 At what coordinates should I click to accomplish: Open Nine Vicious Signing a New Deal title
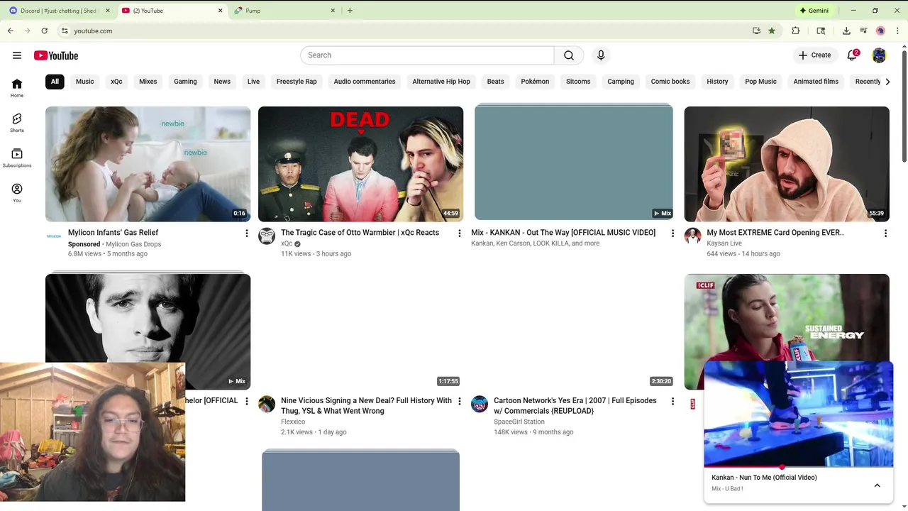click(x=366, y=405)
